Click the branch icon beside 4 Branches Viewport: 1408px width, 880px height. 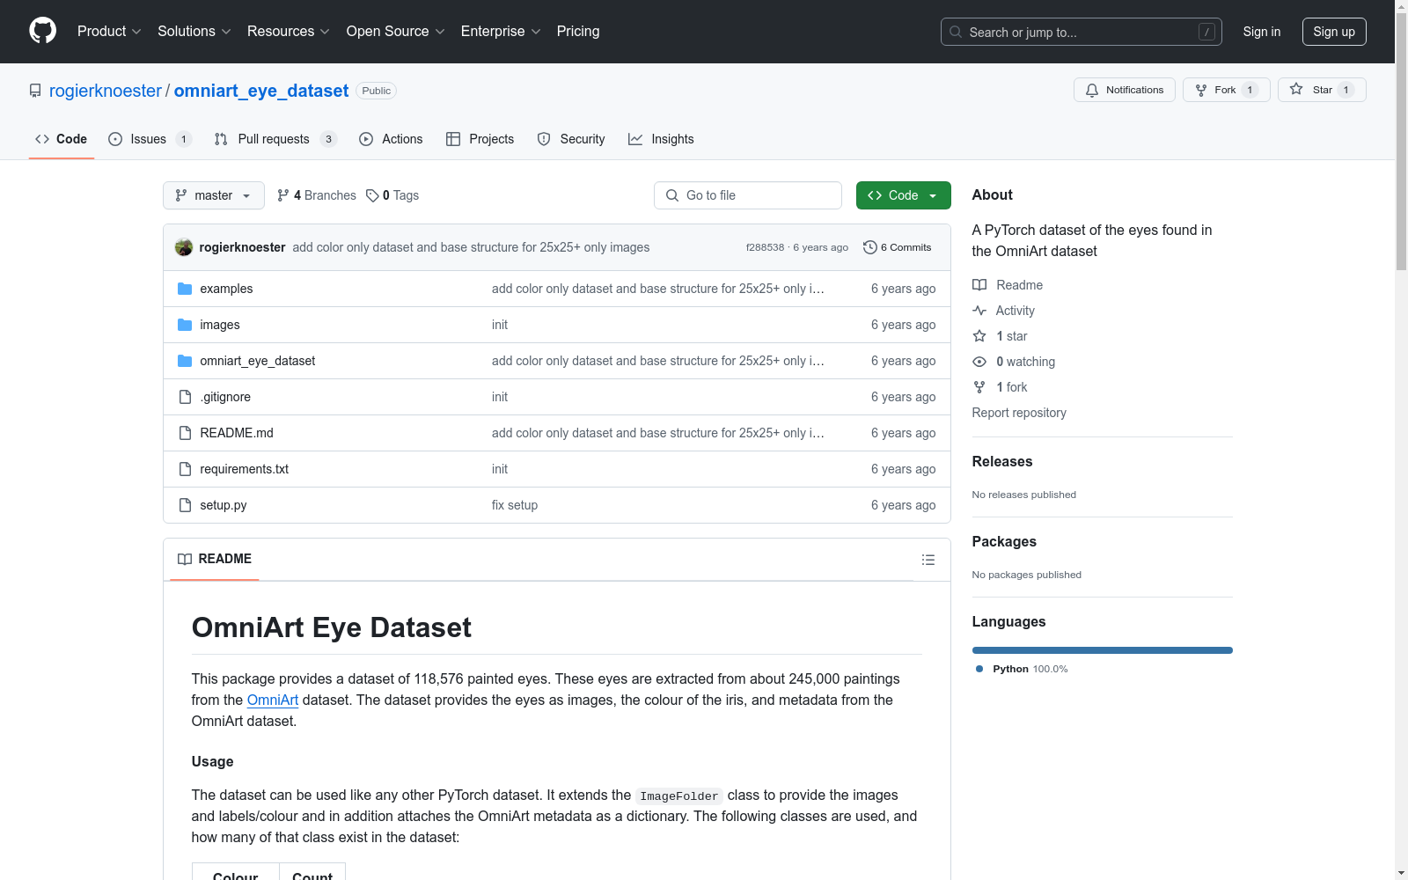(x=283, y=195)
